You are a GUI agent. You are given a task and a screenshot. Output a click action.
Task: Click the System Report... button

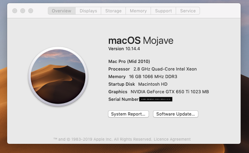coord(128,114)
